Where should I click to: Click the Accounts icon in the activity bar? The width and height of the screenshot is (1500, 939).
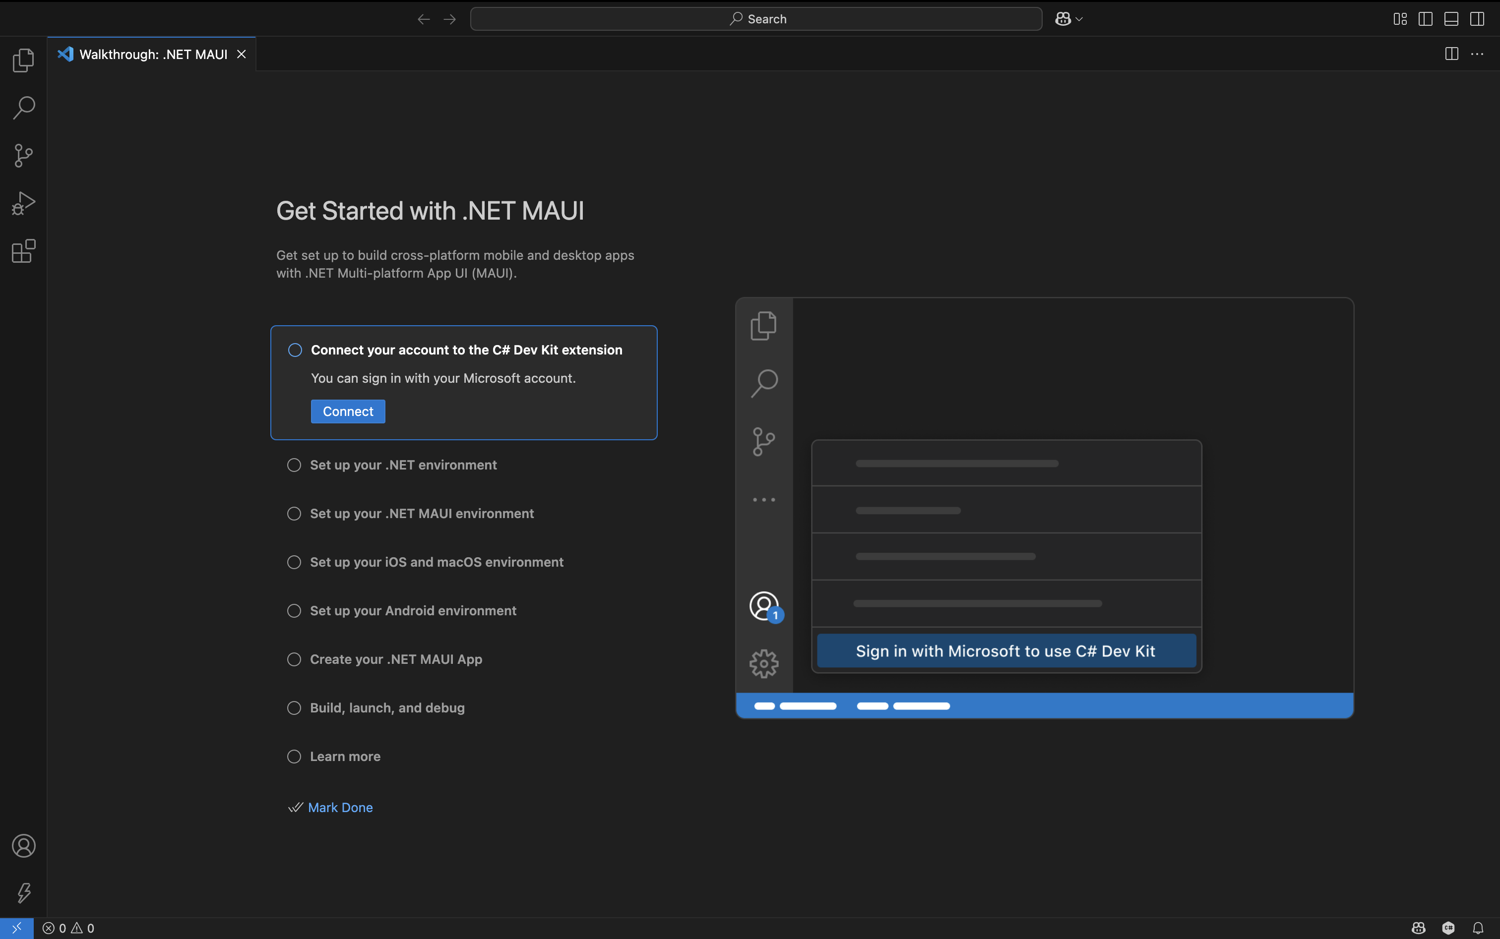click(x=24, y=845)
